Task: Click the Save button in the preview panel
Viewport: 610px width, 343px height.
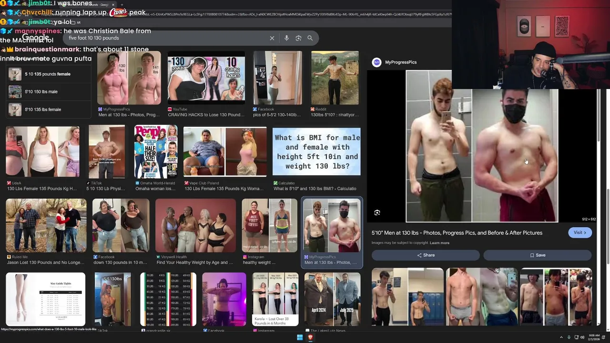Action: click(x=538, y=255)
